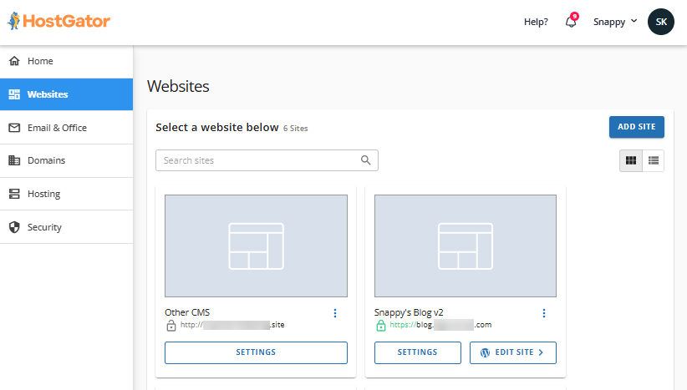Open the notifications bell
687x390 pixels.
tap(572, 21)
